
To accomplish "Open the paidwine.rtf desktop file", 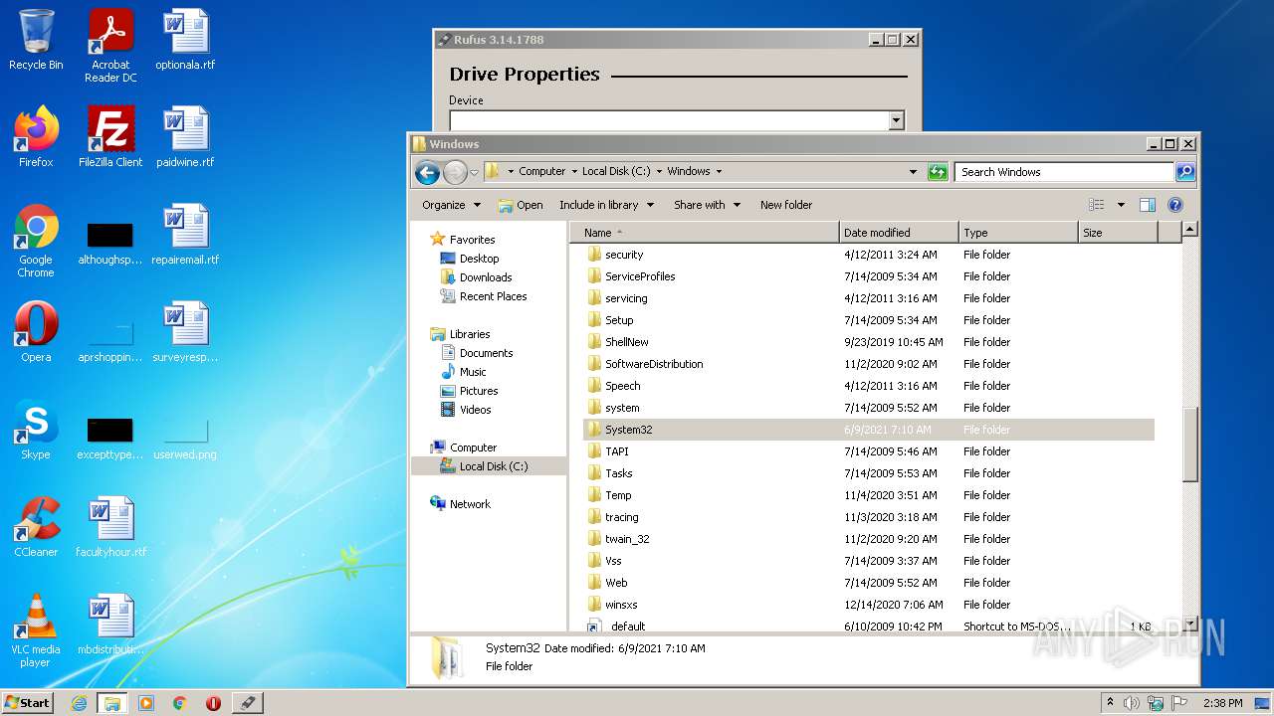I will point(185,137).
